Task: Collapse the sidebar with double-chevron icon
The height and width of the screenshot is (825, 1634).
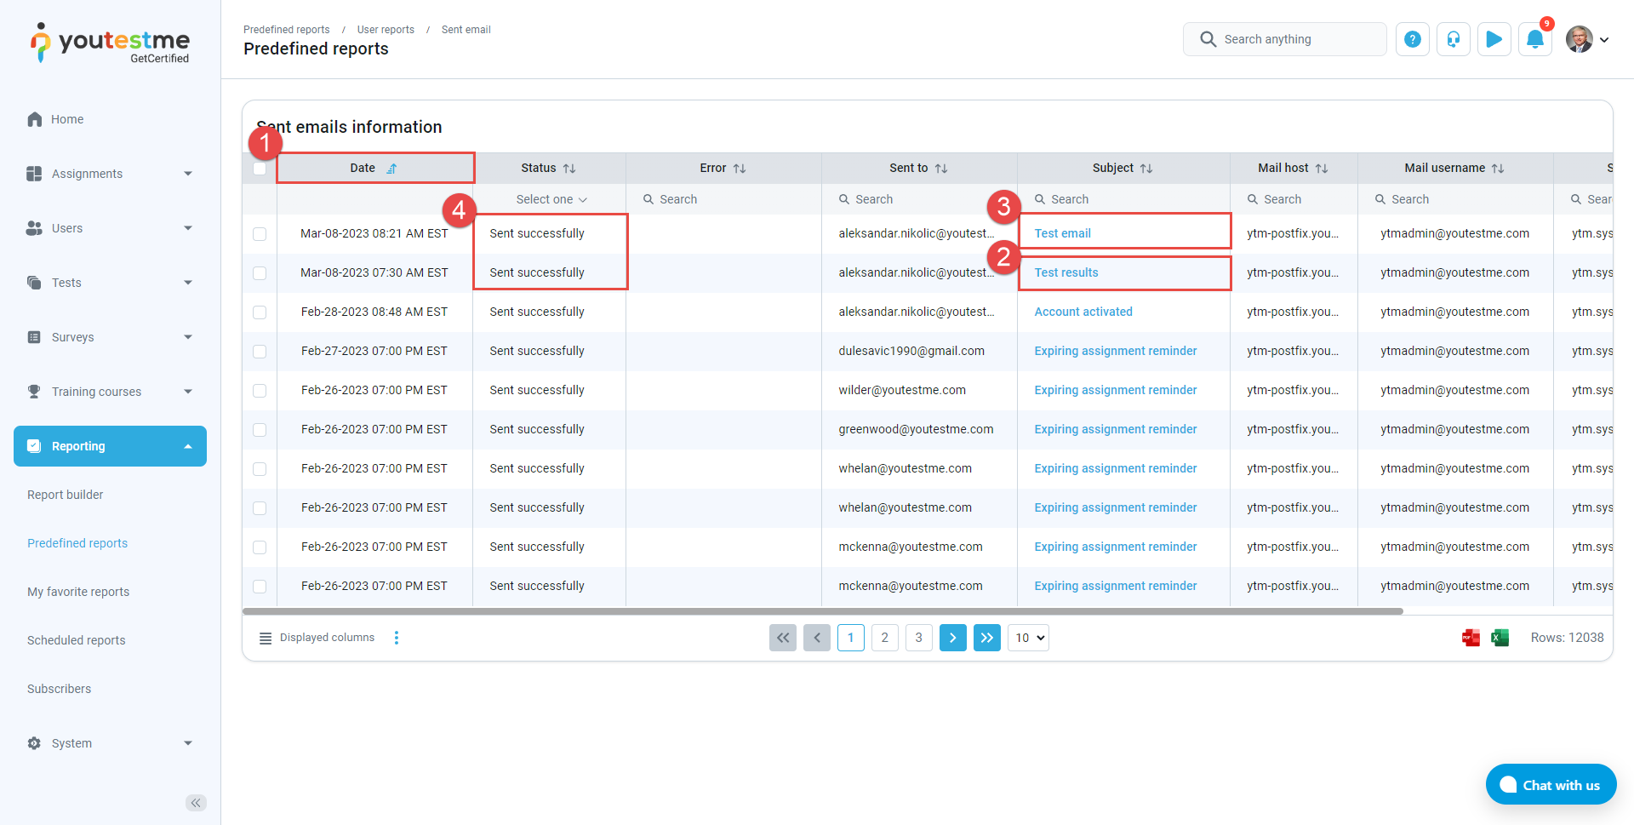Action: [x=196, y=803]
